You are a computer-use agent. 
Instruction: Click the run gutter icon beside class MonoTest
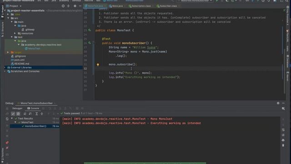(90, 30)
